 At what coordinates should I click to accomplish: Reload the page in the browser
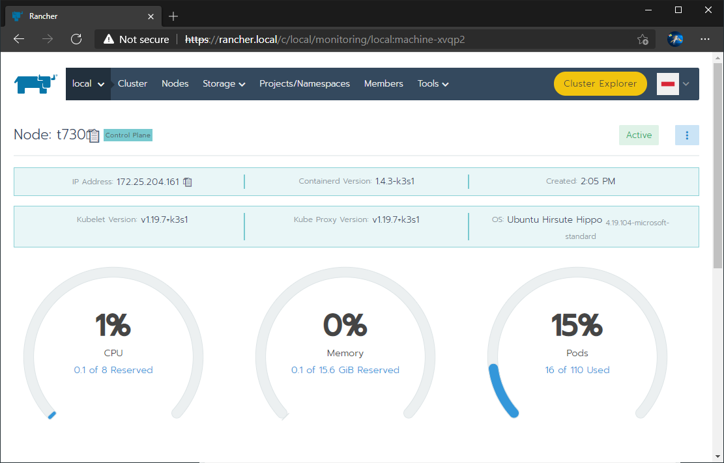tap(76, 39)
